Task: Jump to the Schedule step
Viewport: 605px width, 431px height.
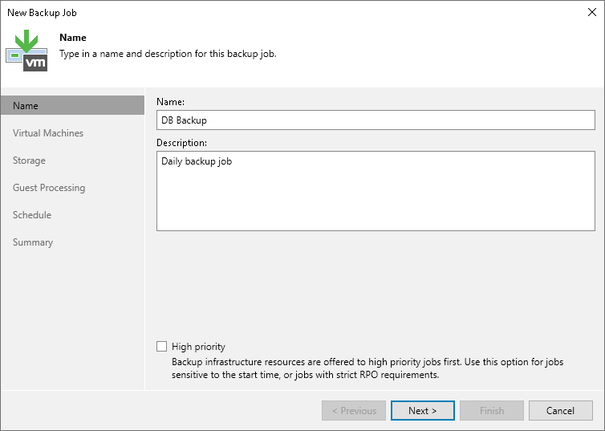Action: [x=32, y=215]
